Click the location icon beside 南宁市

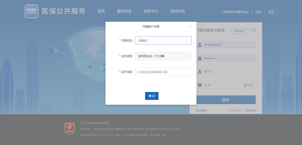point(200,72)
